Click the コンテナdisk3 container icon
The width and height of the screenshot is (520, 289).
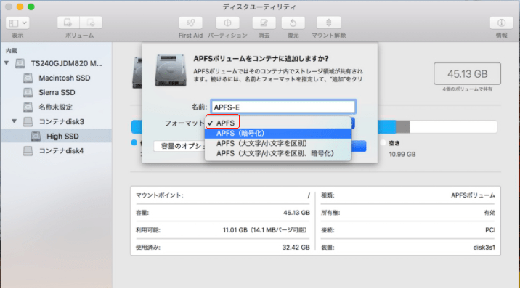tap(28, 122)
